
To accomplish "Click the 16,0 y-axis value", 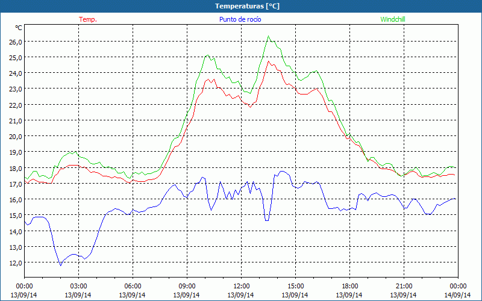I will click(x=16, y=200).
